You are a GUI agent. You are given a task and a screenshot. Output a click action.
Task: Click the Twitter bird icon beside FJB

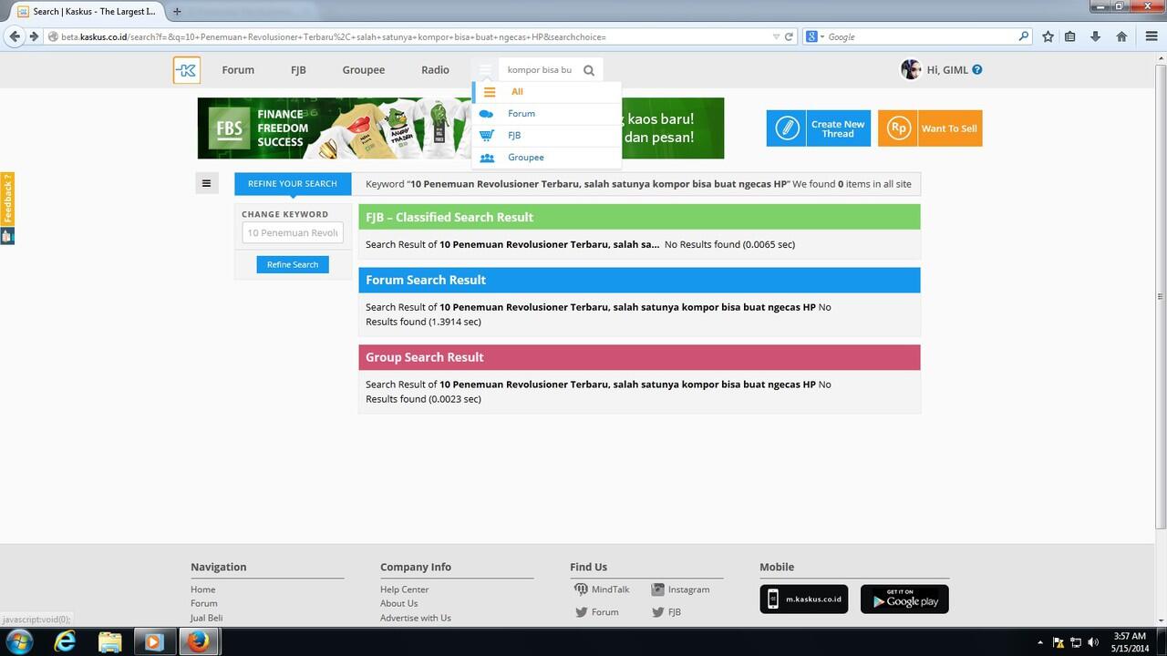[657, 612]
